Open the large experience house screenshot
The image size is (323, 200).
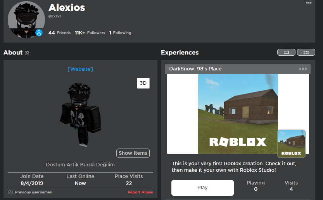click(x=238, y=114)
